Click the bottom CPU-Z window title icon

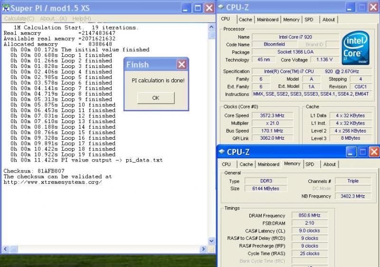(222, 152)
